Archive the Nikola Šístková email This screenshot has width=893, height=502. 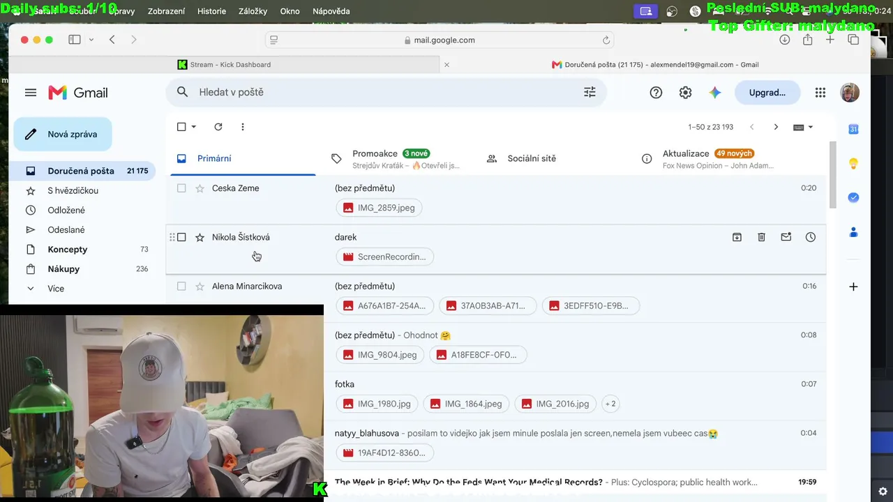coord(737,237)
